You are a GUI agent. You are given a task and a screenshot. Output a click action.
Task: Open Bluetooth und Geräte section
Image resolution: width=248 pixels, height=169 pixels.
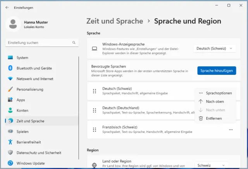coord(34,68)
